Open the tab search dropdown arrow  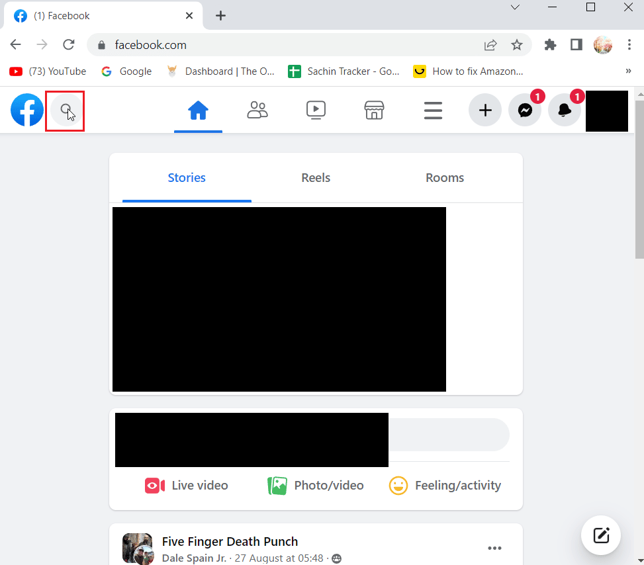pyautogui.click(x=515, y=7)
